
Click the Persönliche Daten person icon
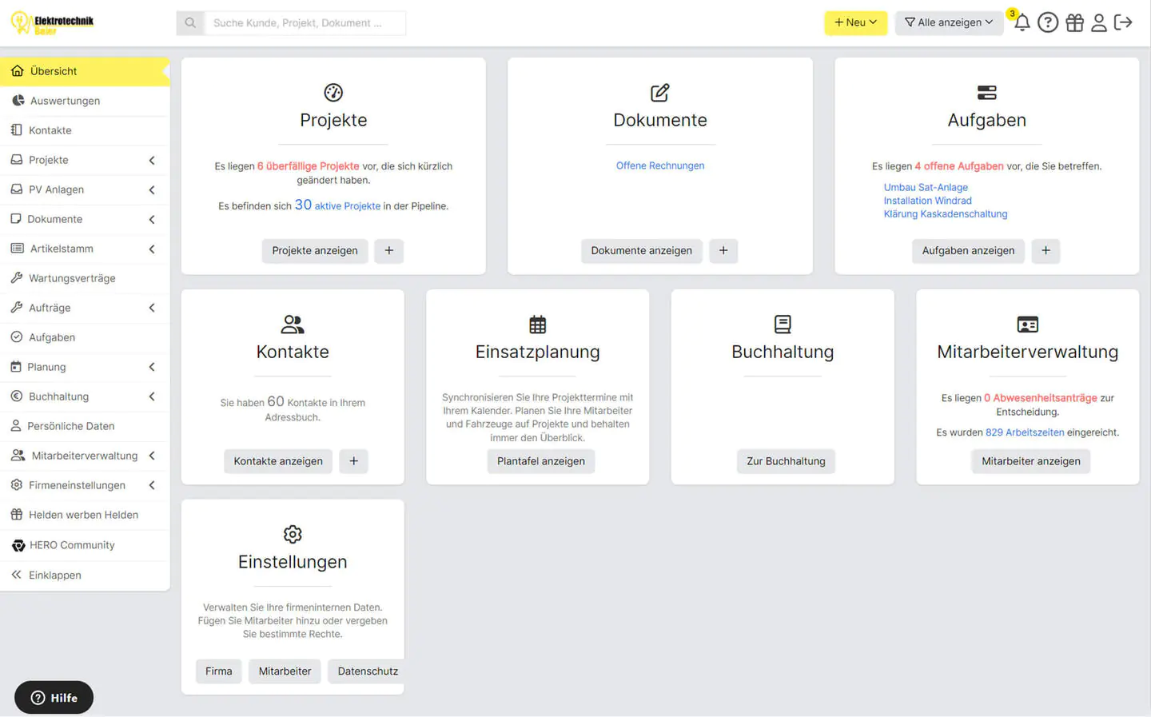(15, 426)
